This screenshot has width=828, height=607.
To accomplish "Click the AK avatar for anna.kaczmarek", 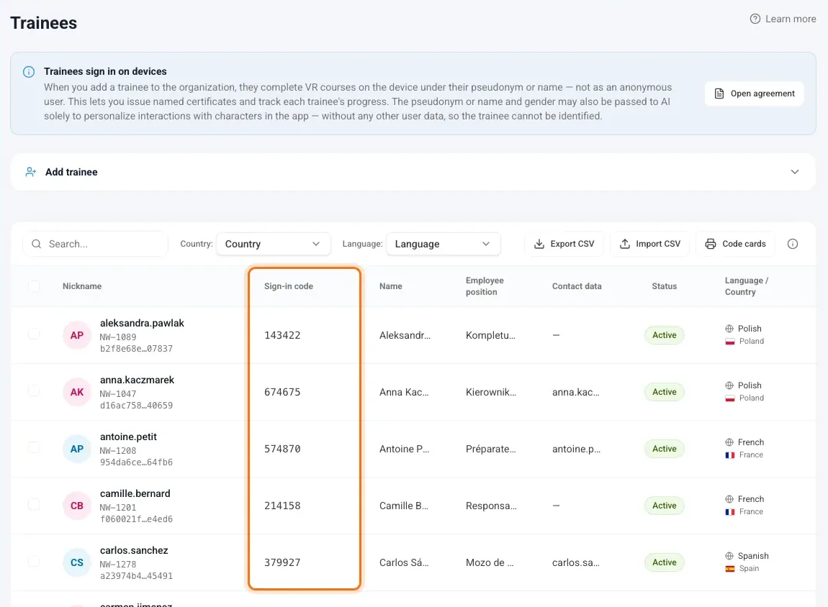I will pos(76,392).
